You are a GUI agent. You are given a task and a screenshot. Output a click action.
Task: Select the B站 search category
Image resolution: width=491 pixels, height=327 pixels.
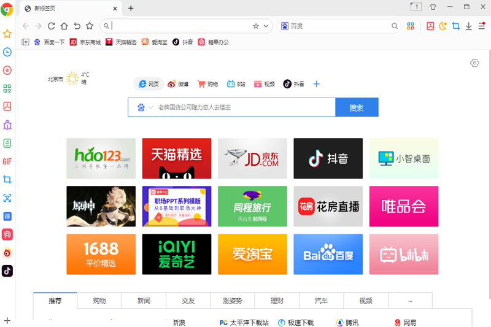tap(236, 84)
